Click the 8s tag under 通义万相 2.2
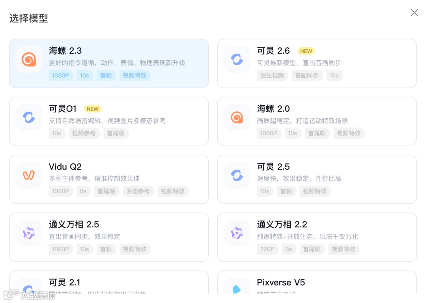Image resolution: width=426 pixels, height=303 pixels. tap(288, 249)
